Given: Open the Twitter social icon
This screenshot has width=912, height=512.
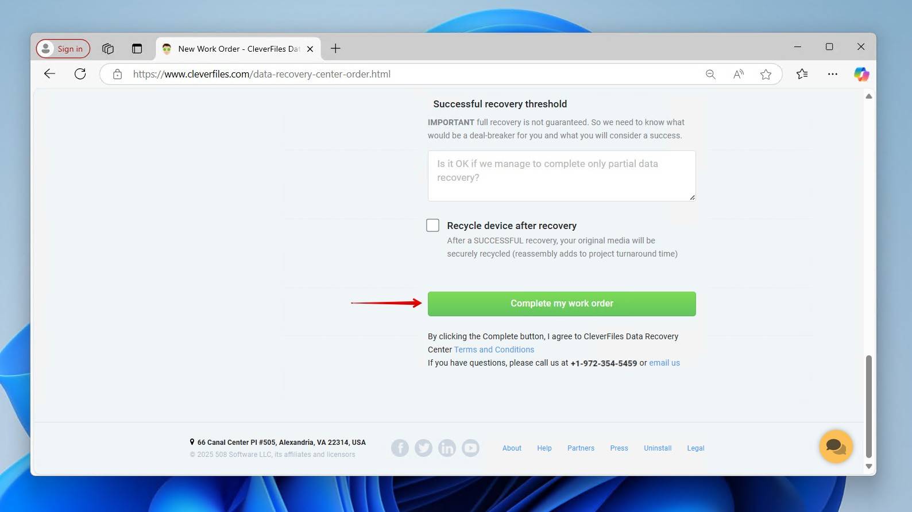Looking at the screenshot, I should [424, 448].
